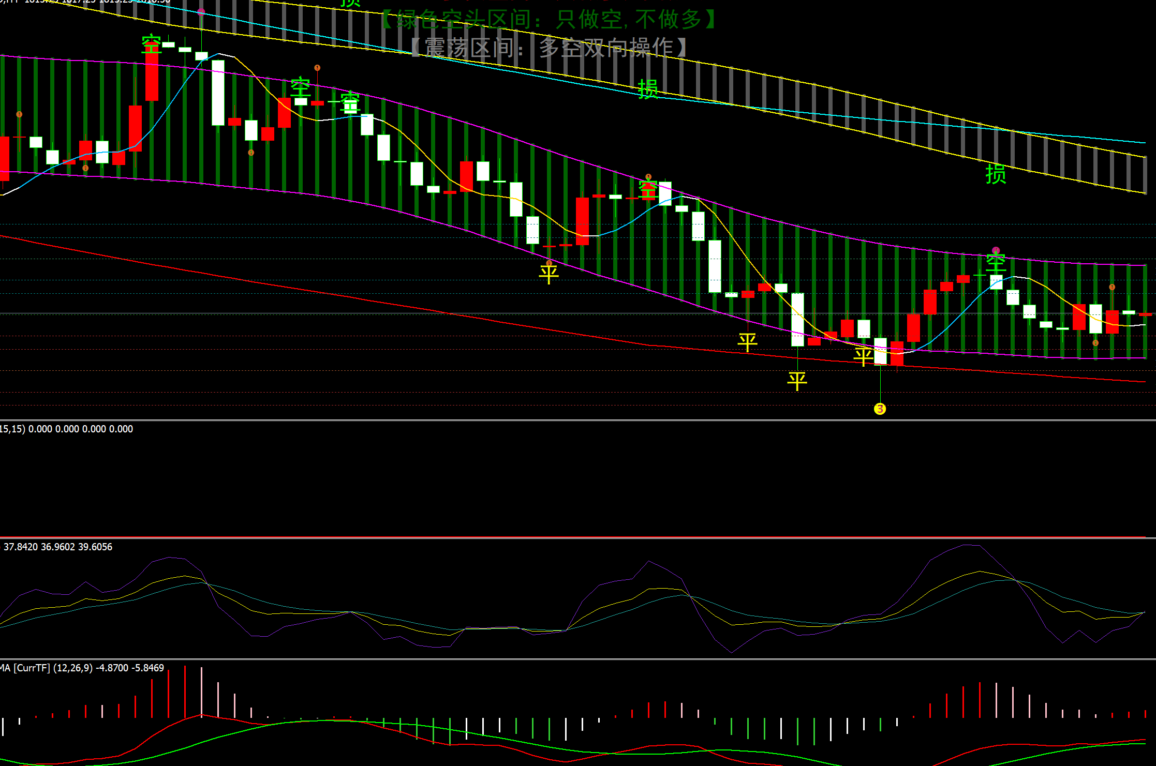Select the 37.8420 36.9602 39.6056 indicator label

click(x=58, y=547)
